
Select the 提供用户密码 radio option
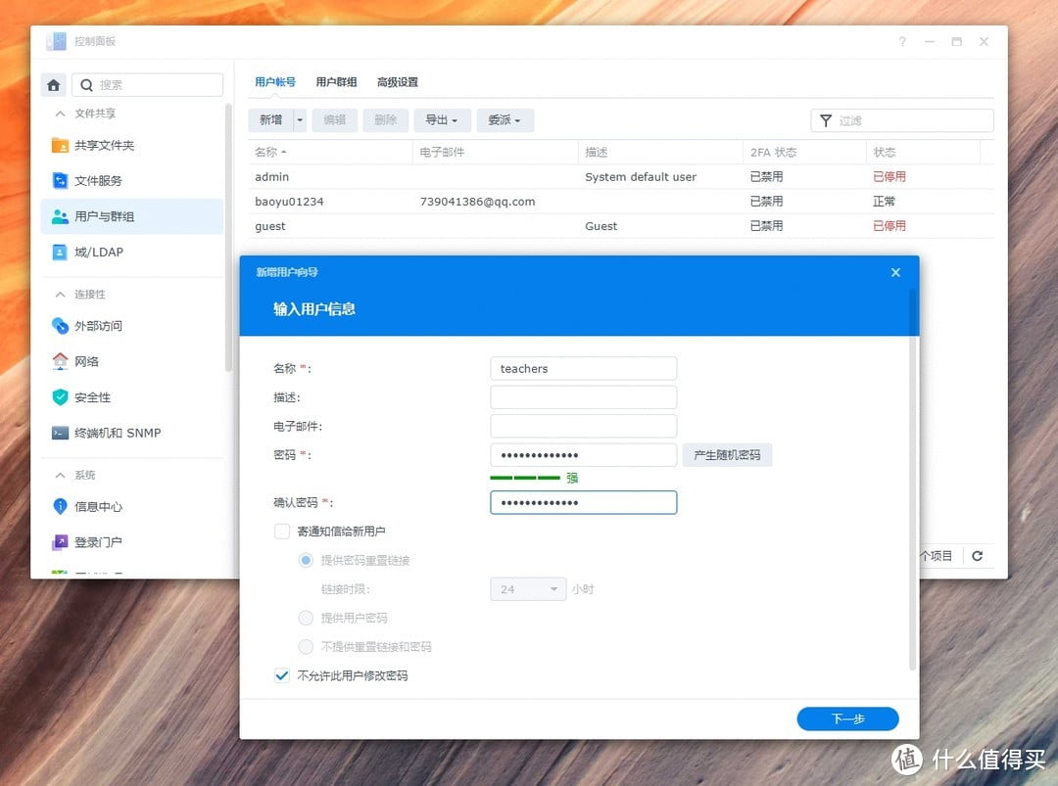coord(306,618)
